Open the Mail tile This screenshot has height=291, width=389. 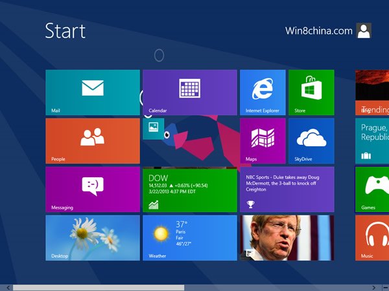[93, 92]
